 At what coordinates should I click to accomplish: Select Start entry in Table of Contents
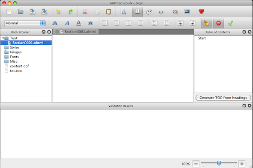202,38
